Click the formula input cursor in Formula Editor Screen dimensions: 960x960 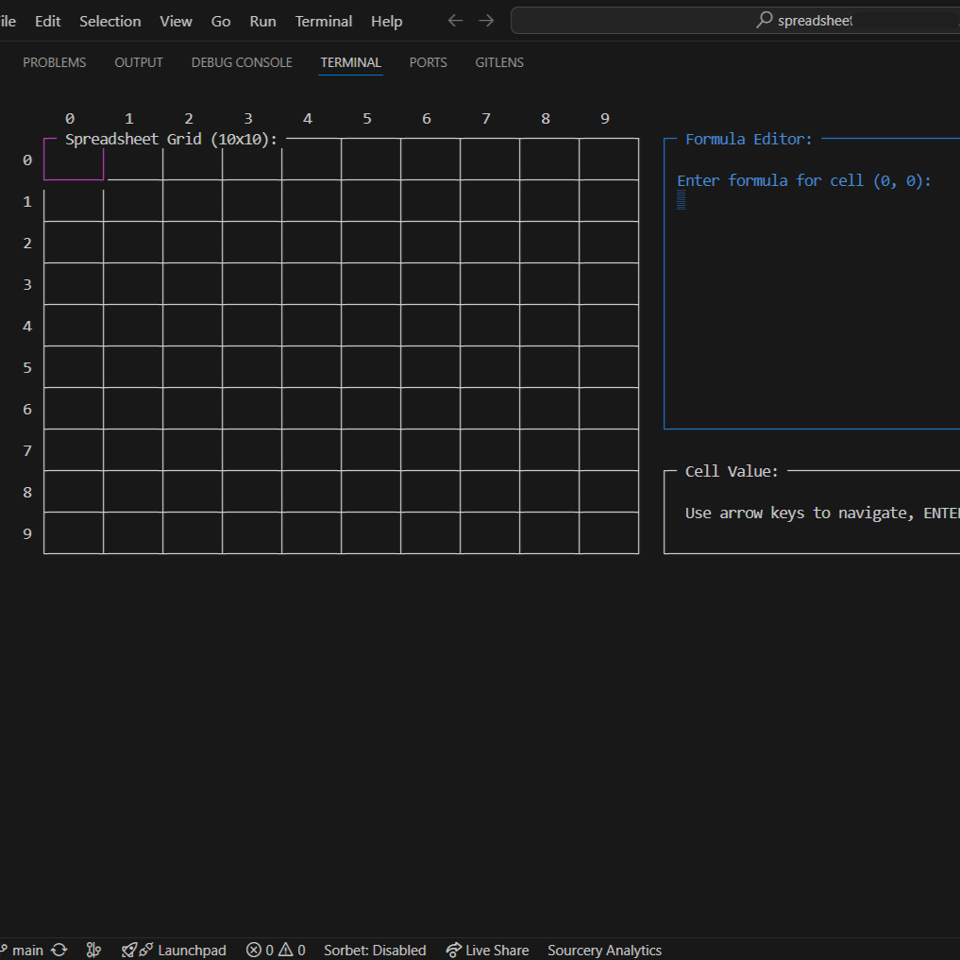pos(681,200)
